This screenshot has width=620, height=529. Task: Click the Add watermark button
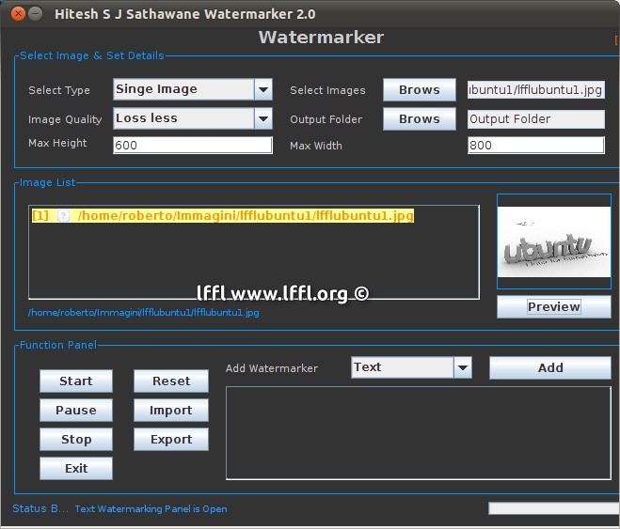point(549,368)
